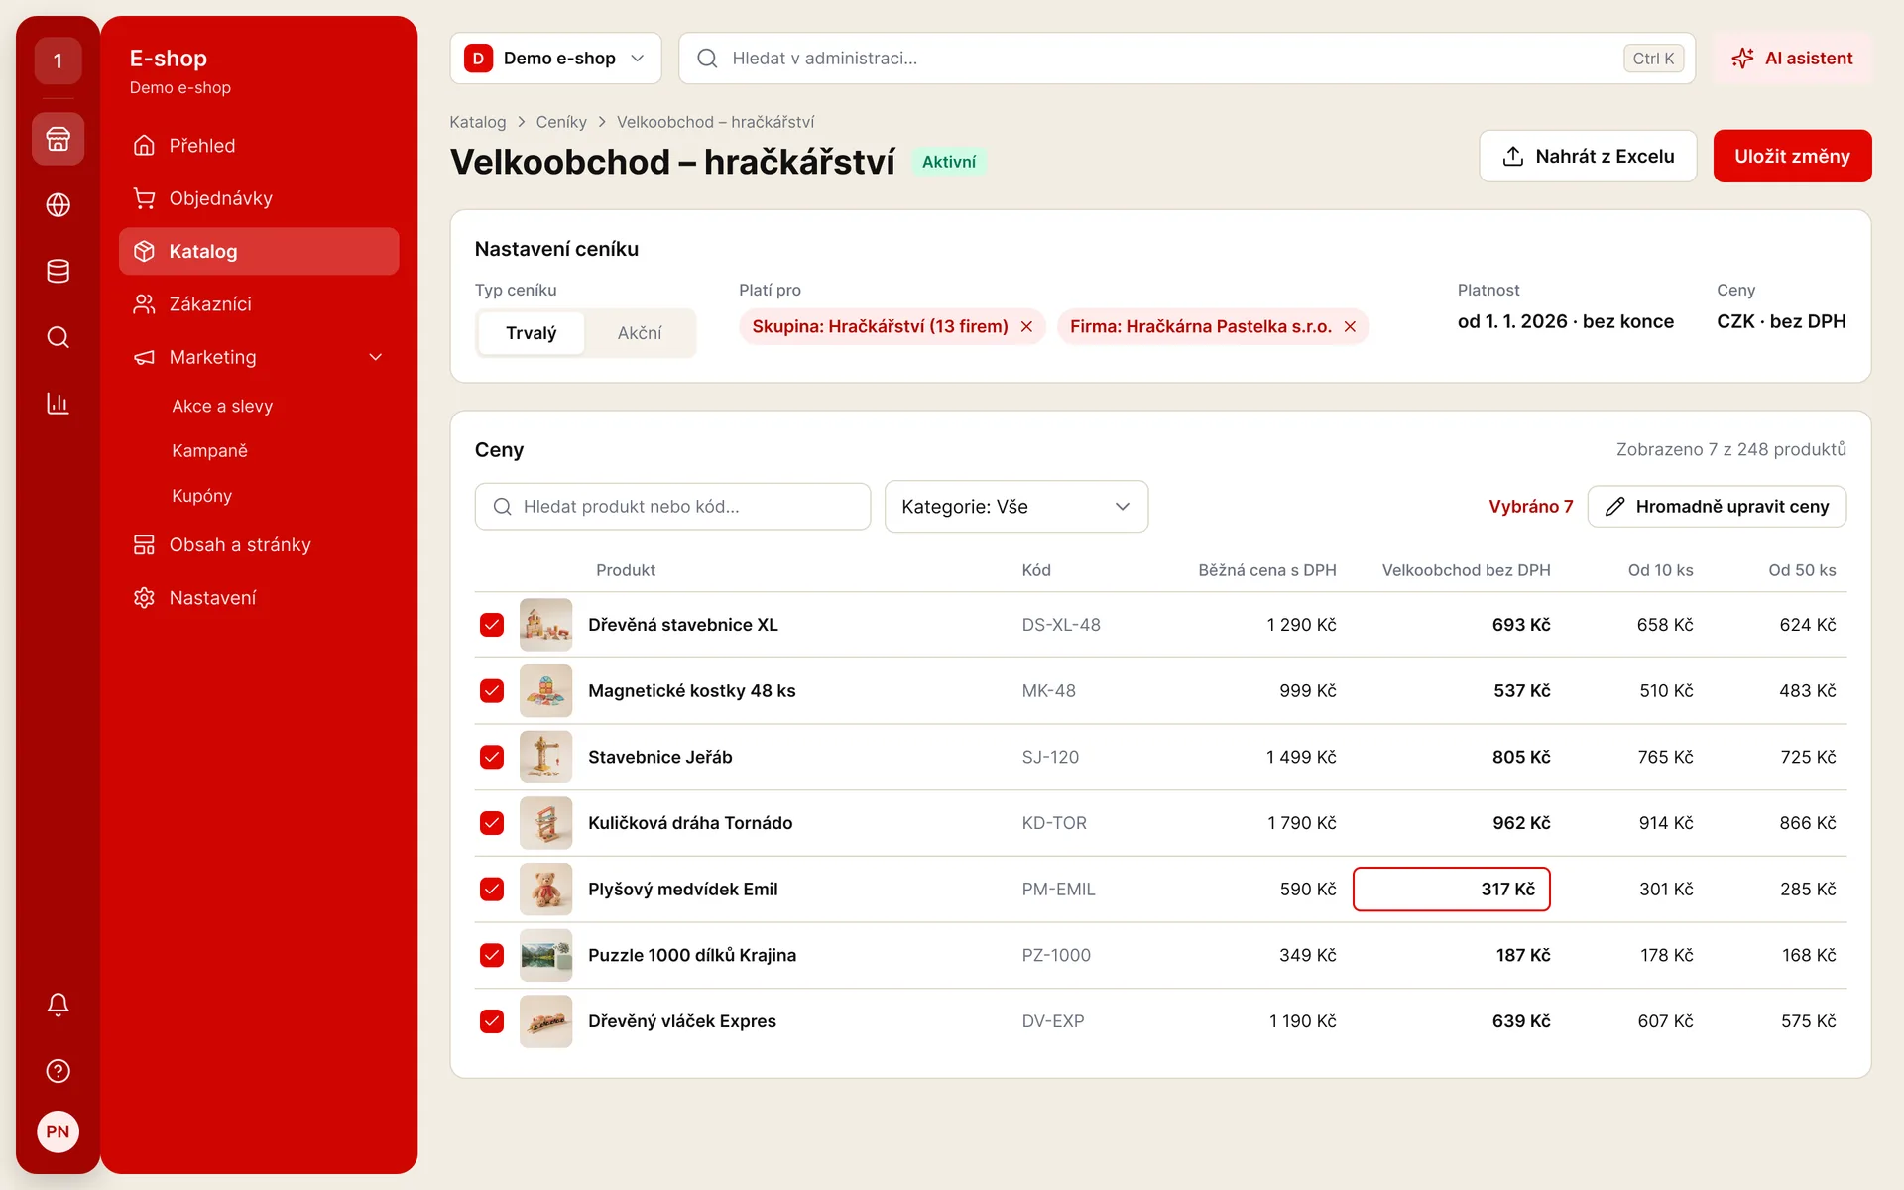Open Akce a slevy submenu item

(222, 406)
